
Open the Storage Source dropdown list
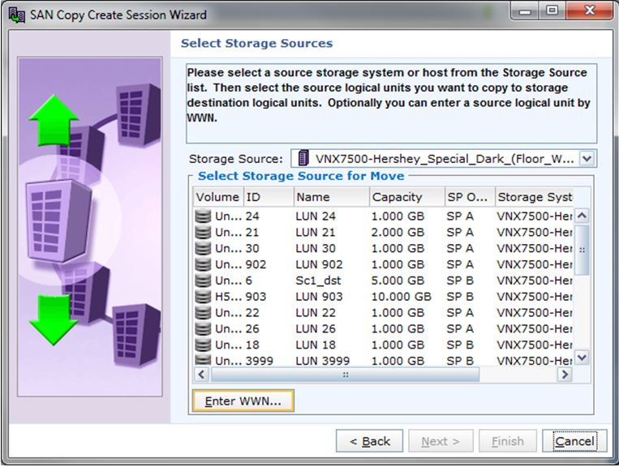click(588, 159)
